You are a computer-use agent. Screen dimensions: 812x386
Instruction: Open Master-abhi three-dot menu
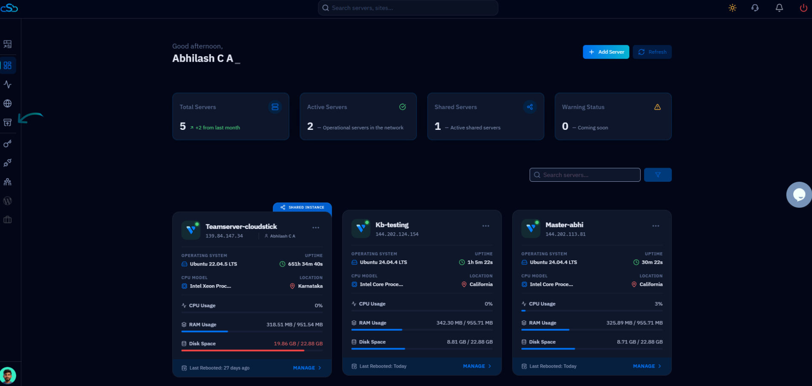point(656,226)
